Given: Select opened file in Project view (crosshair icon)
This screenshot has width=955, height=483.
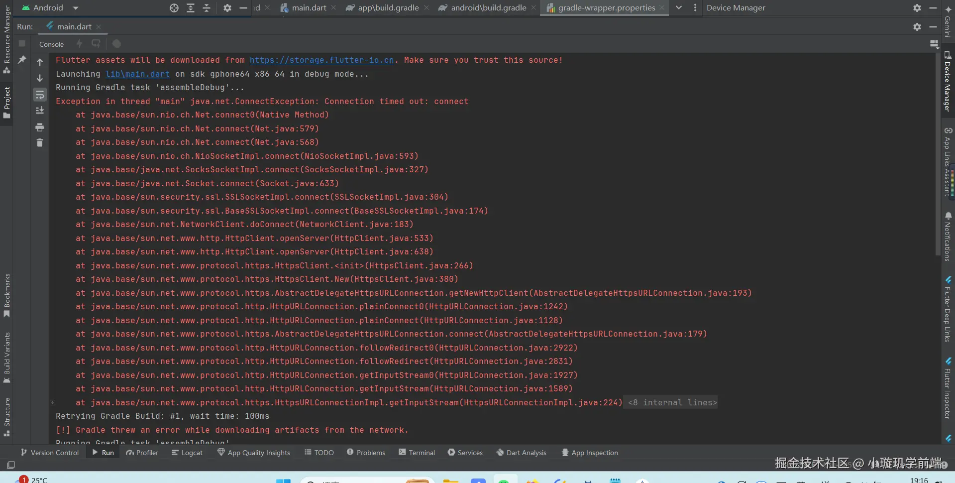Looking at the screenshot, I should [174, 8].
